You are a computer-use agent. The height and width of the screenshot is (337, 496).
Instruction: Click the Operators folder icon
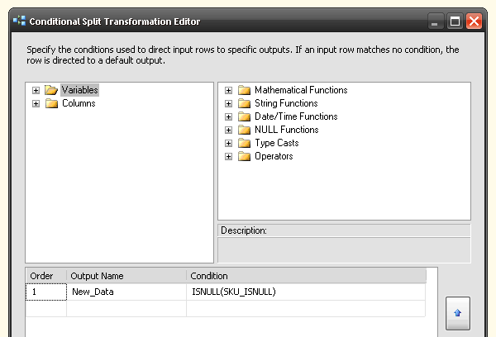tap(244, 156)
